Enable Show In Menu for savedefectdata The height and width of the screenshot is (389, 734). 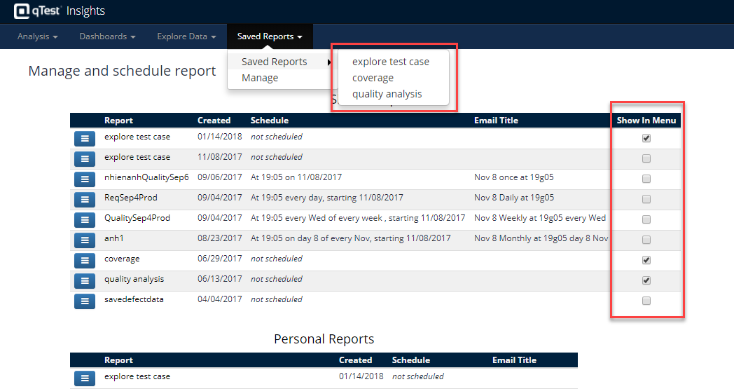coord(646,301)
